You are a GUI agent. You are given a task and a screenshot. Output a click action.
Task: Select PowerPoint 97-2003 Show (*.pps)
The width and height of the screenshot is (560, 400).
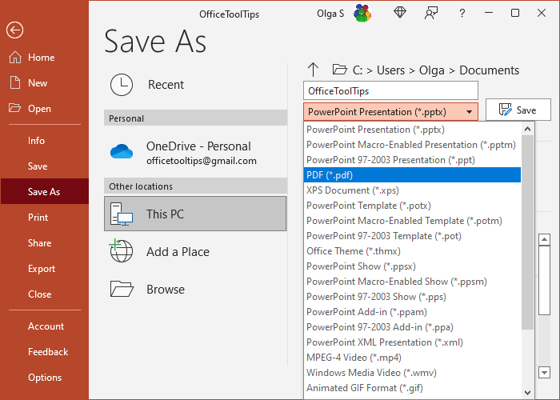[412, 297]
